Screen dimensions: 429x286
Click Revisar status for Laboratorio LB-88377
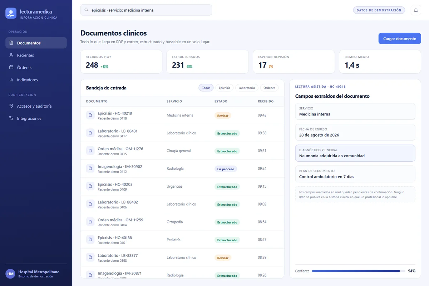[223, 258]
